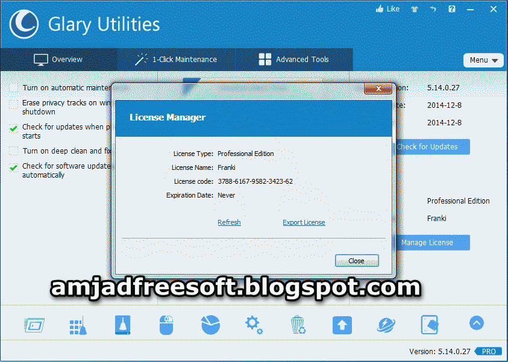
Task: Enable Erase privacy tracks on shutdown checkbox
Action: pyautogui.click(x=13, y=104)
